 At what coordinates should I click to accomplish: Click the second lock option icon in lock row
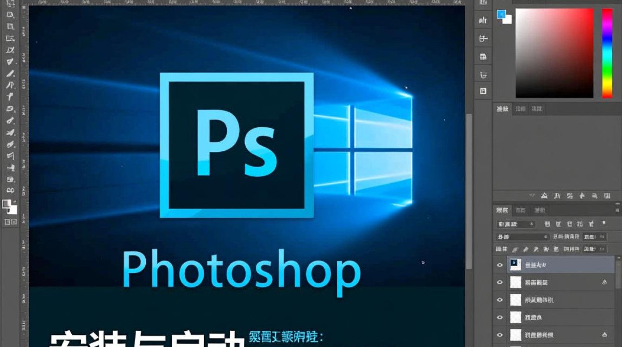click(526, 249)
